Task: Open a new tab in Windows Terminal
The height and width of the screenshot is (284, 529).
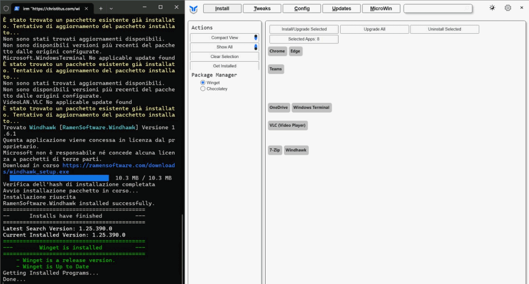Action: coord(101,8)
